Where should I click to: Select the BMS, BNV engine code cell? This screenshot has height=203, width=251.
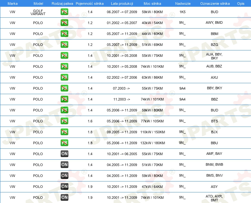[214, 175]
